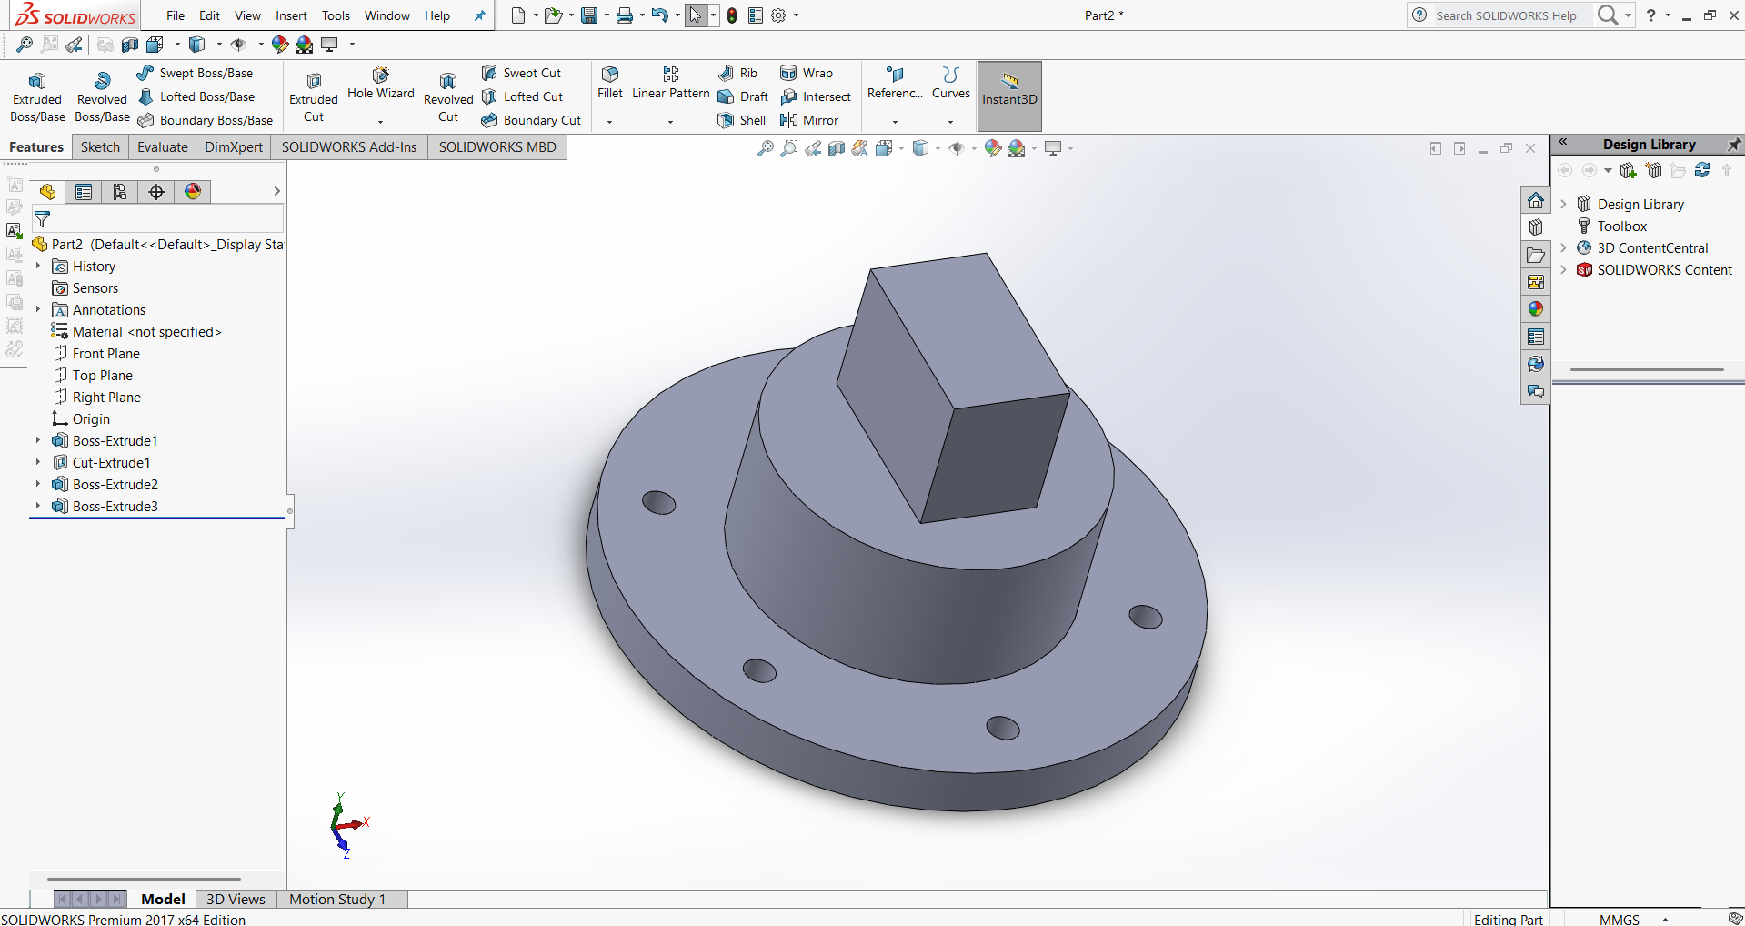Choose the Boundary Cut tool

tap(531, 120)
